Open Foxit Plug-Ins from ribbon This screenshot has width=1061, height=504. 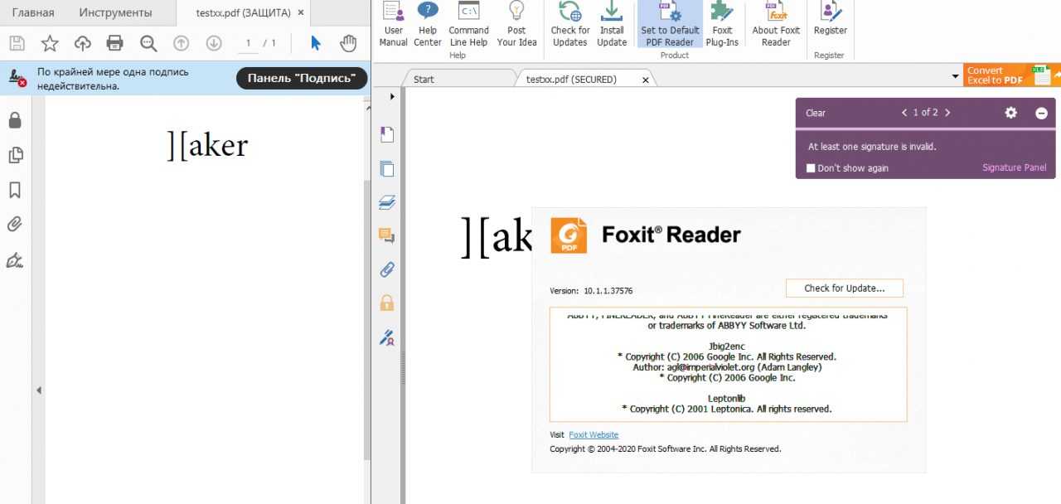722,25
